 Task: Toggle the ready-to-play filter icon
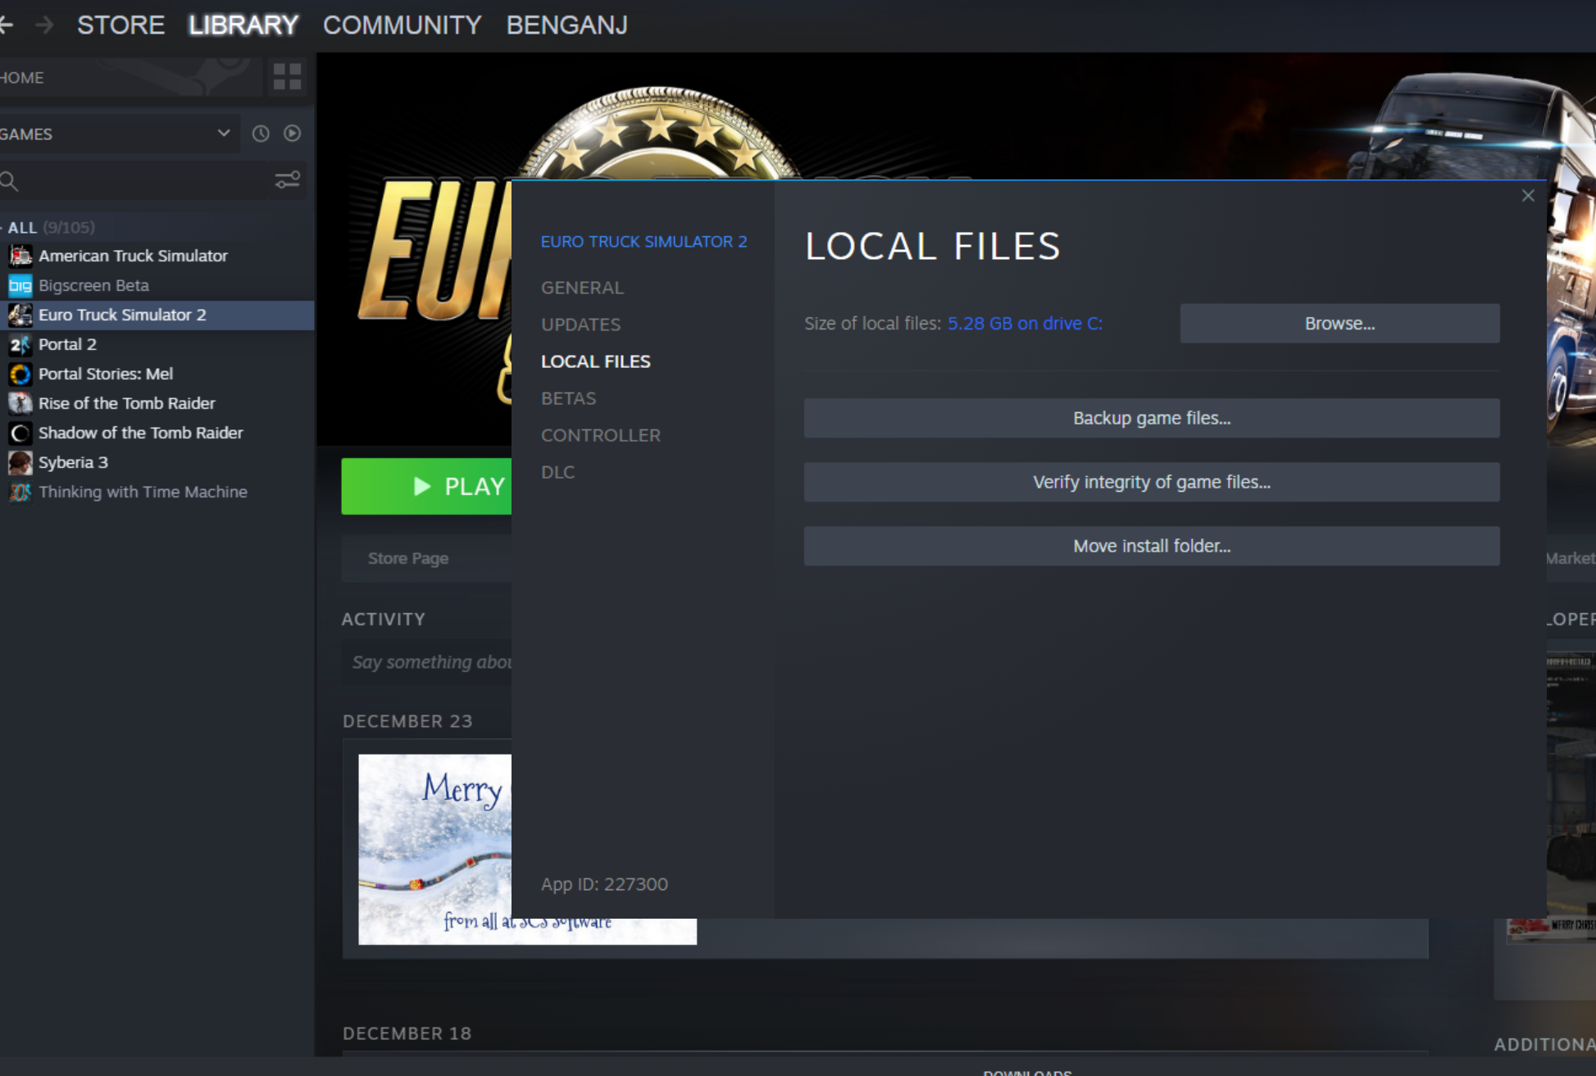tap(292, 134)
